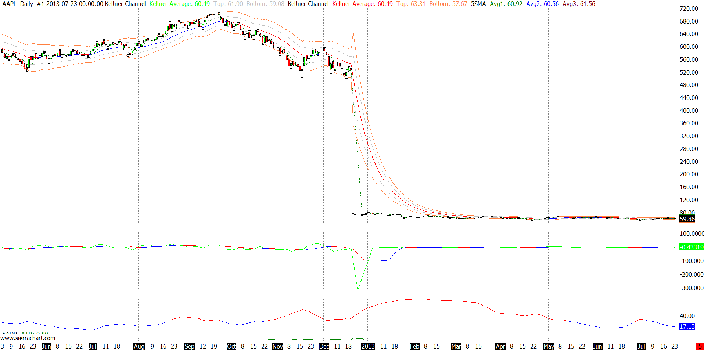Select the Aug marker on date axis
This screenshot has height=350, width=704.
[139, 346]
